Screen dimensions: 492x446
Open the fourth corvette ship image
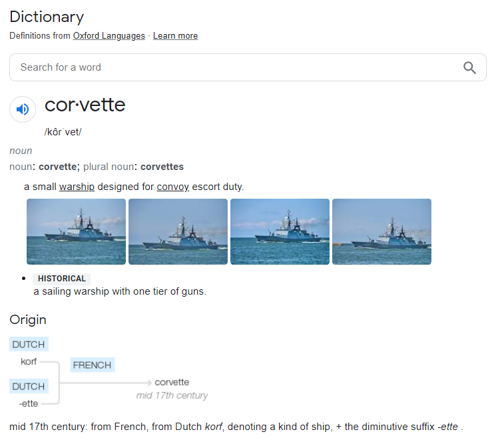click(382, 231)
